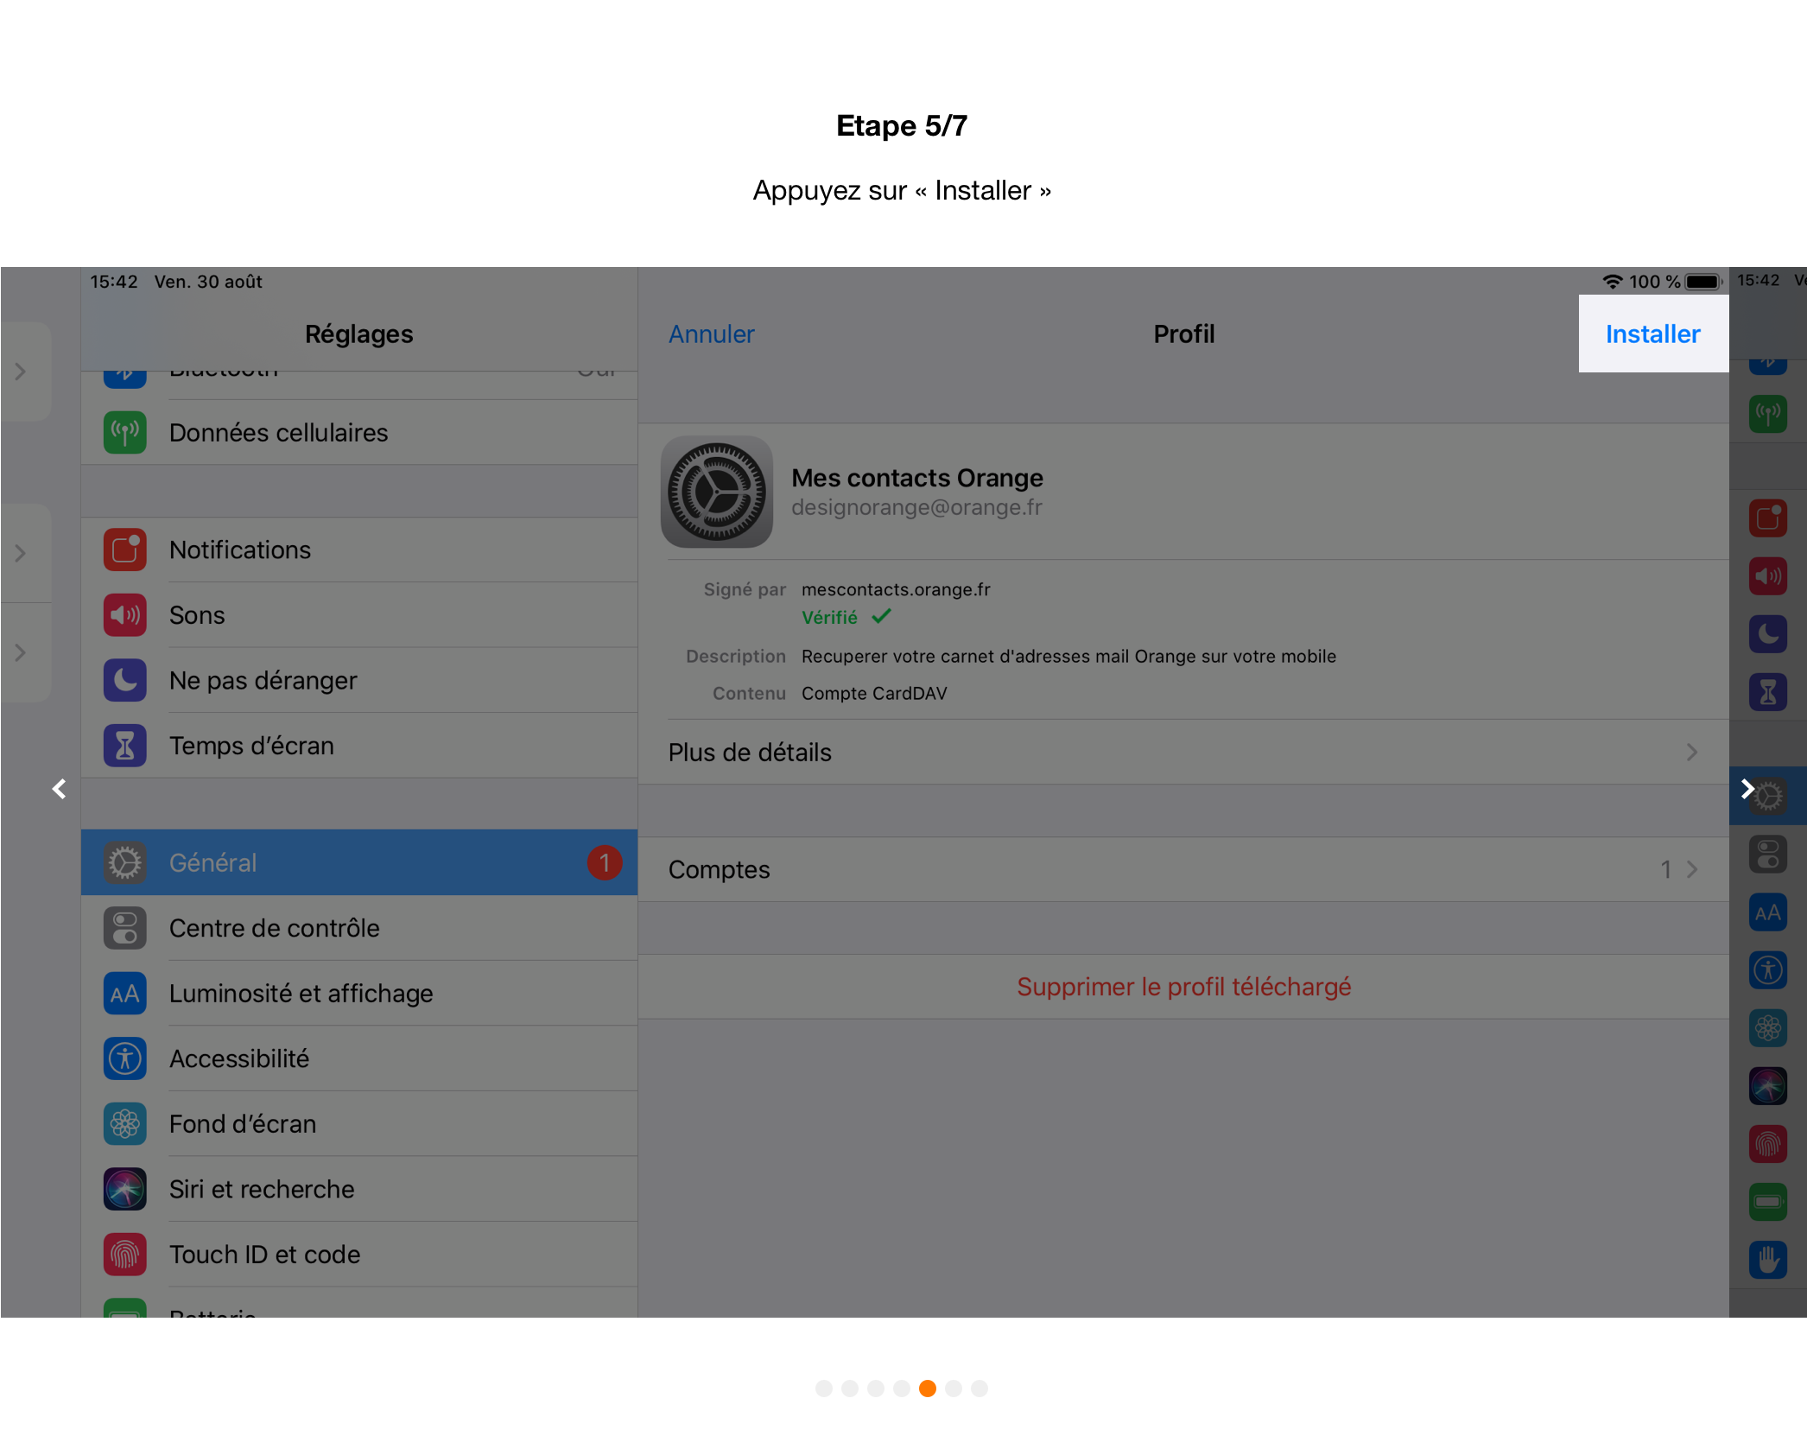The width and height of the screenshot is (1807, 1449).
Task: Open Luminosité et affichage AA icon
Action: pos(125,994)
